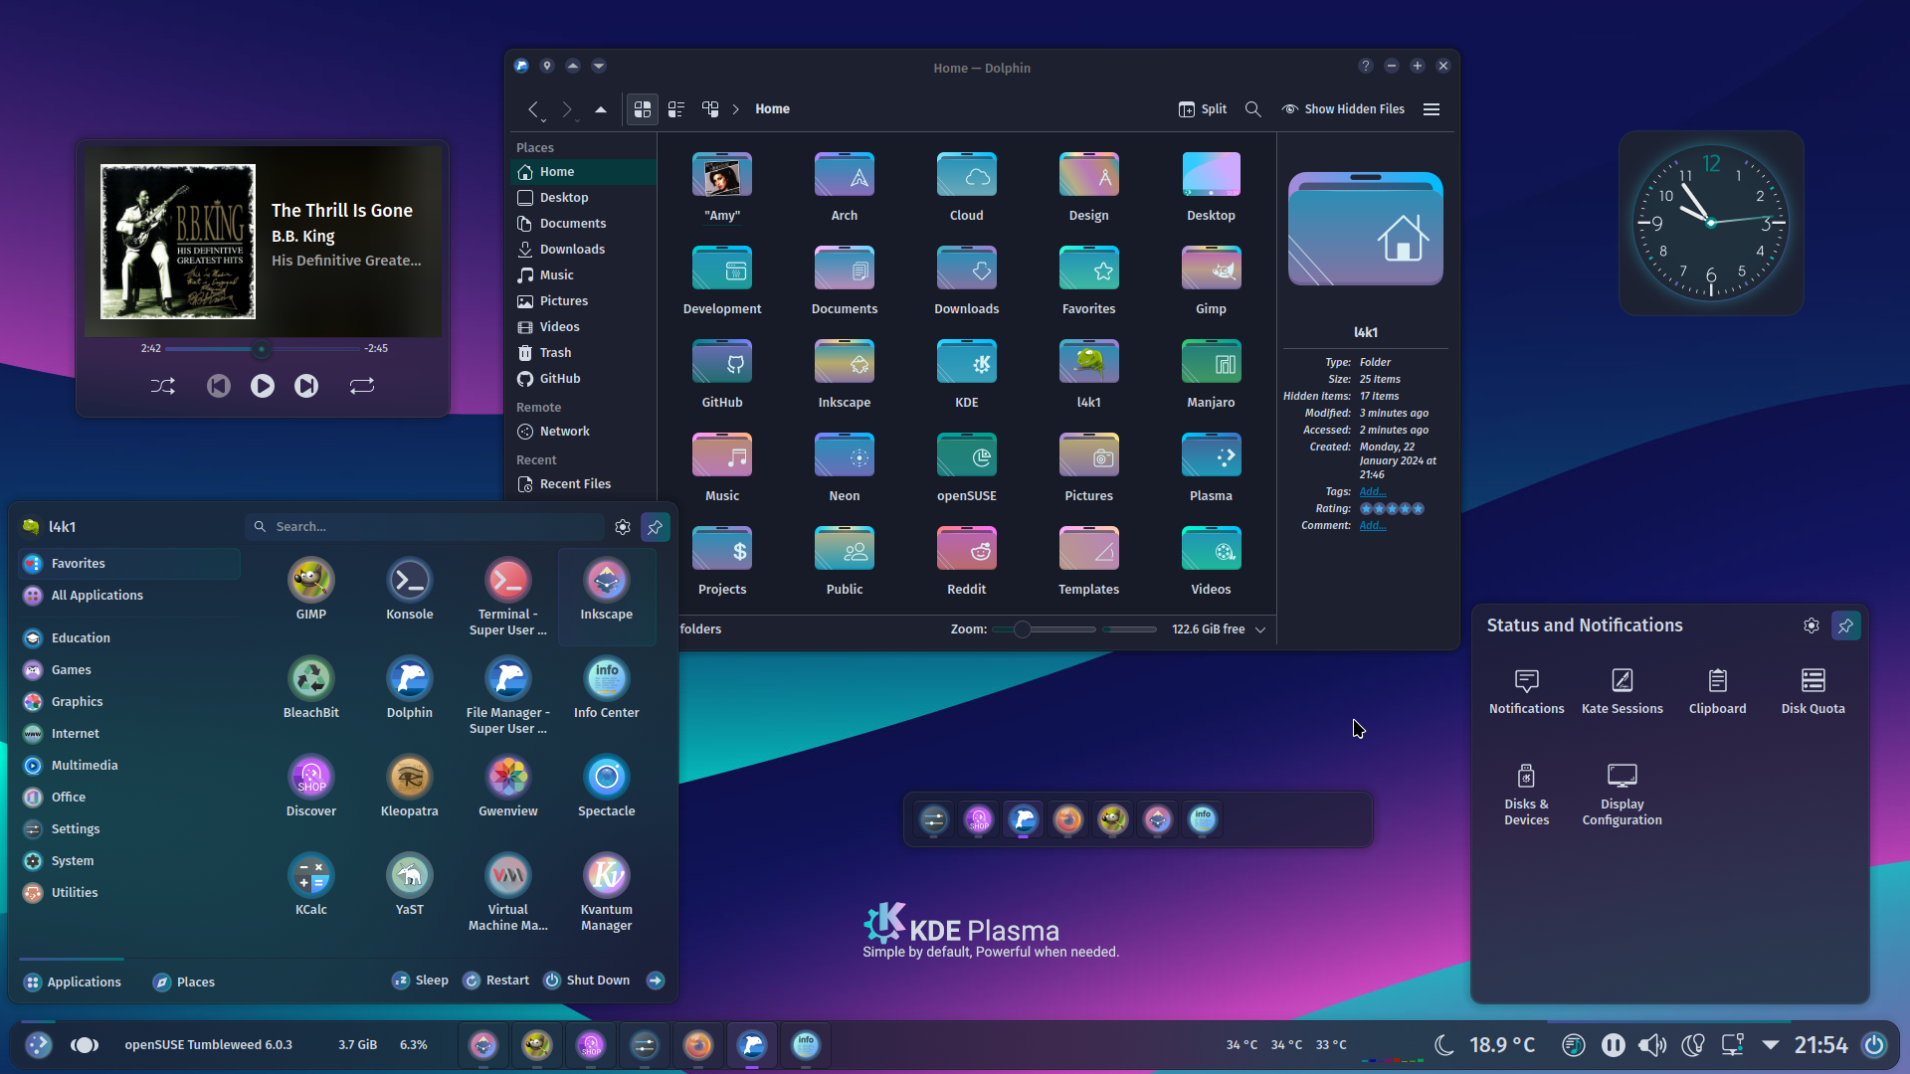1910x1074 pixels.
Task: Click Dolphin titlebar keep-below arrow
Action: tap(599, 66)
